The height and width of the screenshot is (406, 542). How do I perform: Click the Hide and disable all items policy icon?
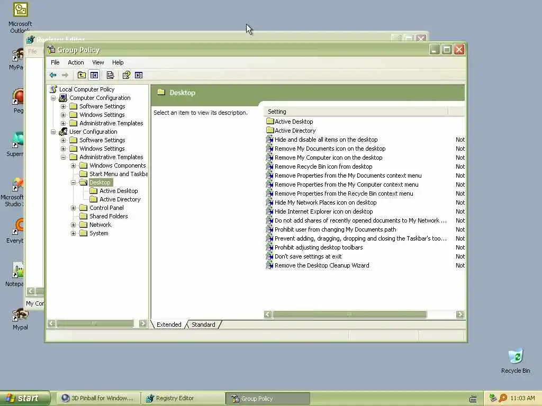click(269, 140)
